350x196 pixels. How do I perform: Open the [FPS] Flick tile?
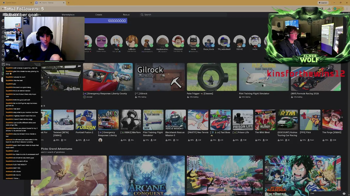click(x=310, y=120)
